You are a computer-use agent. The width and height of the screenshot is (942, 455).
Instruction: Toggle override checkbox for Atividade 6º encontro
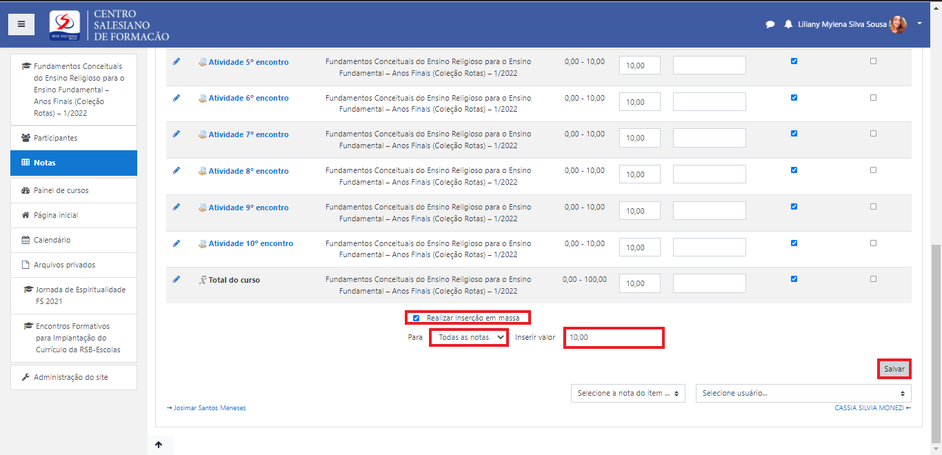click(794, 97)
